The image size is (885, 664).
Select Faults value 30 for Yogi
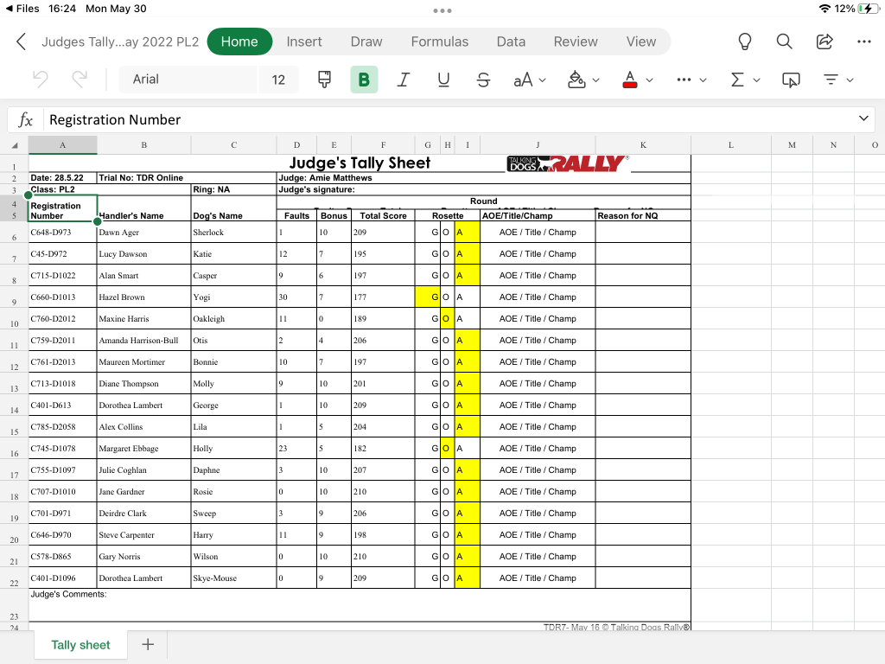(296, 297)
